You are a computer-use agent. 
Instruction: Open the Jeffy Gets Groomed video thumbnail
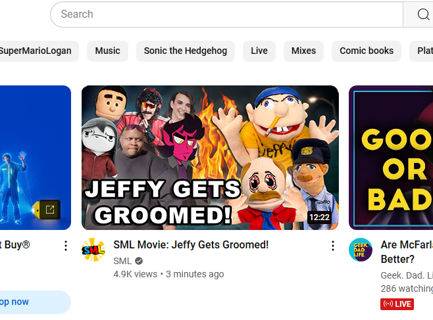(210, 158)
